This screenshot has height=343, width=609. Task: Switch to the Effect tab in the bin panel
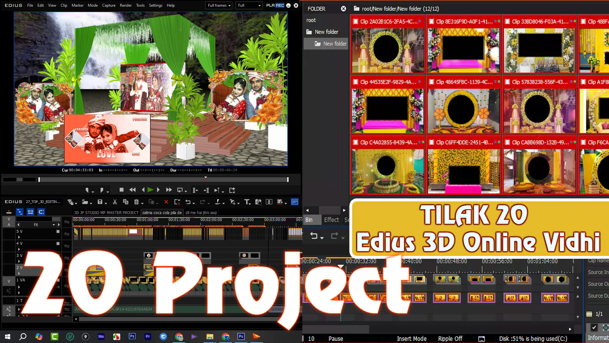tap(331, 219)
